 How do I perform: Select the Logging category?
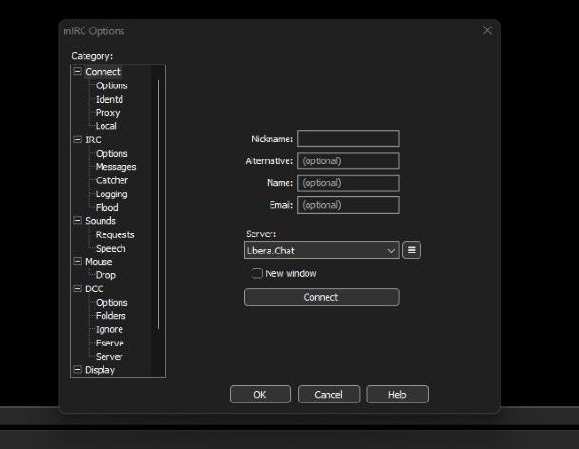[111, 195]
